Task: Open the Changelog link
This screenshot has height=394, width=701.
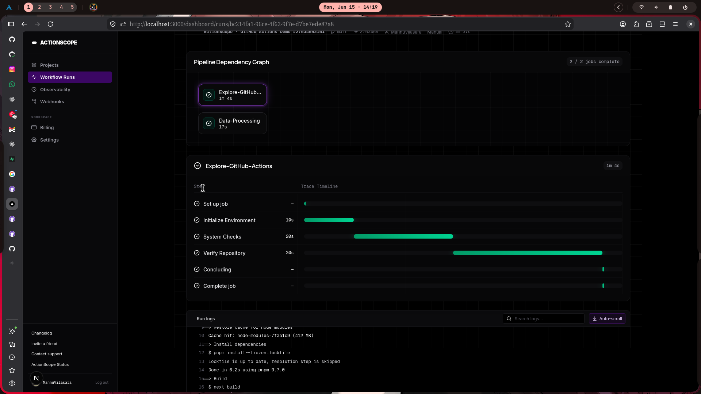Action: click(x=42, y=333)
